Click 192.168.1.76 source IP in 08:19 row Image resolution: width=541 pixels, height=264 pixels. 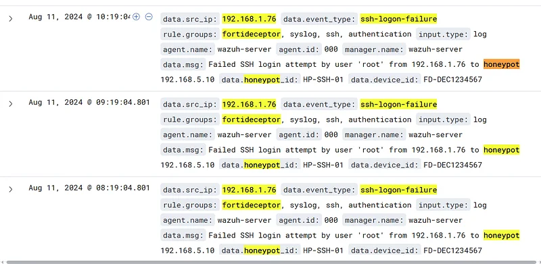[x=249, y=190]
